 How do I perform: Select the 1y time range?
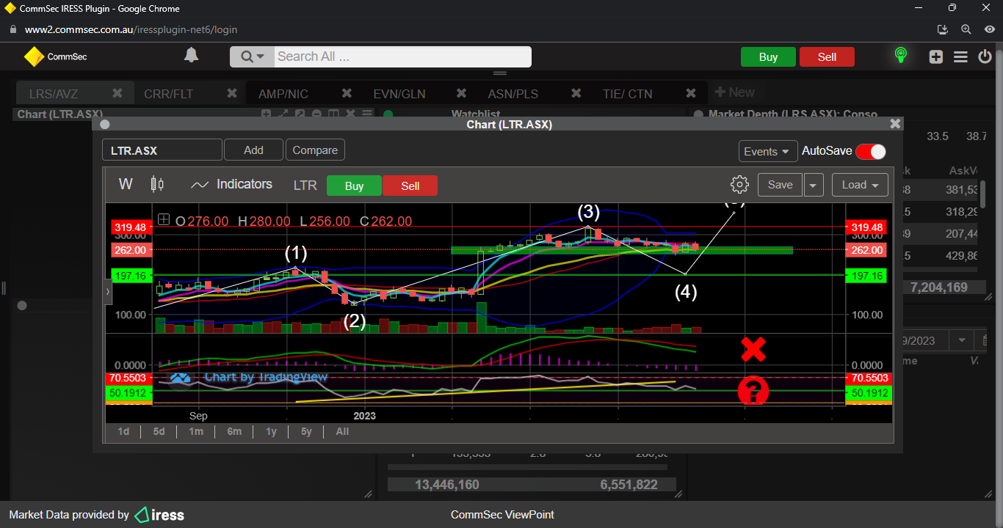[271, 431]
